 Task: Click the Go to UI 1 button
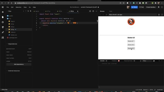(131, 41)
